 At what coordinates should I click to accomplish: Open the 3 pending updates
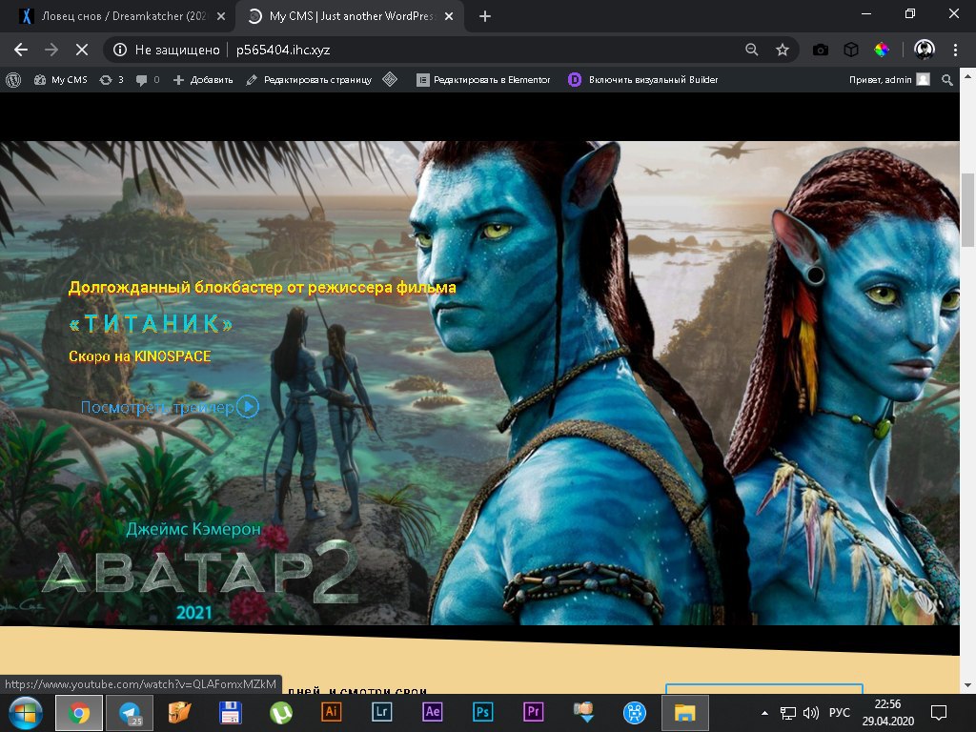(x=112, y=80)
